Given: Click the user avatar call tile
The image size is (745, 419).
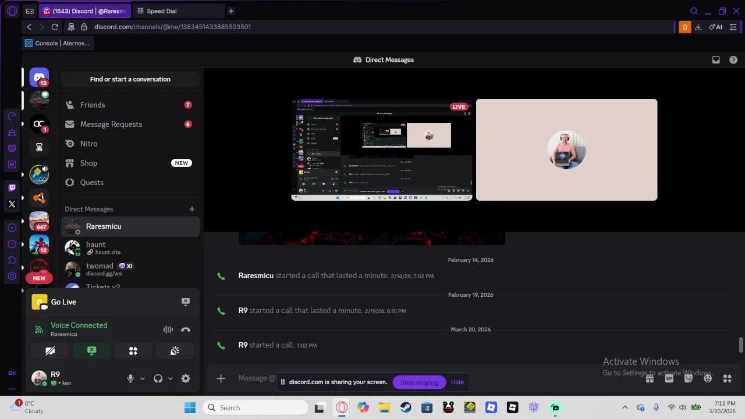Looking at the screenshot, I should coord(566,150).
